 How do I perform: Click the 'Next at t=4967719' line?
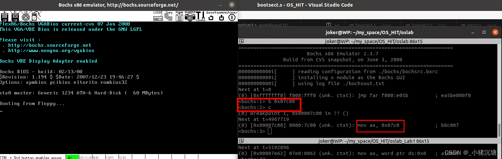(x=264, y=120)
